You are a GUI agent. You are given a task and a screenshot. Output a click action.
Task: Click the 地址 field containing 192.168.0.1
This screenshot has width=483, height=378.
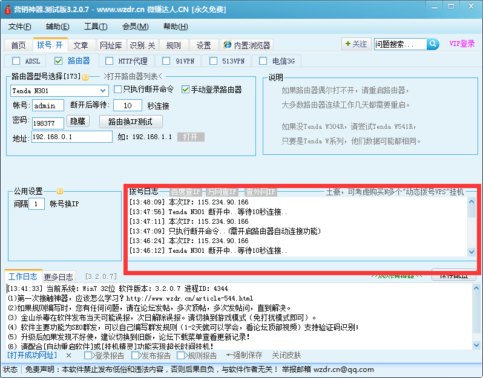(71, 137)
